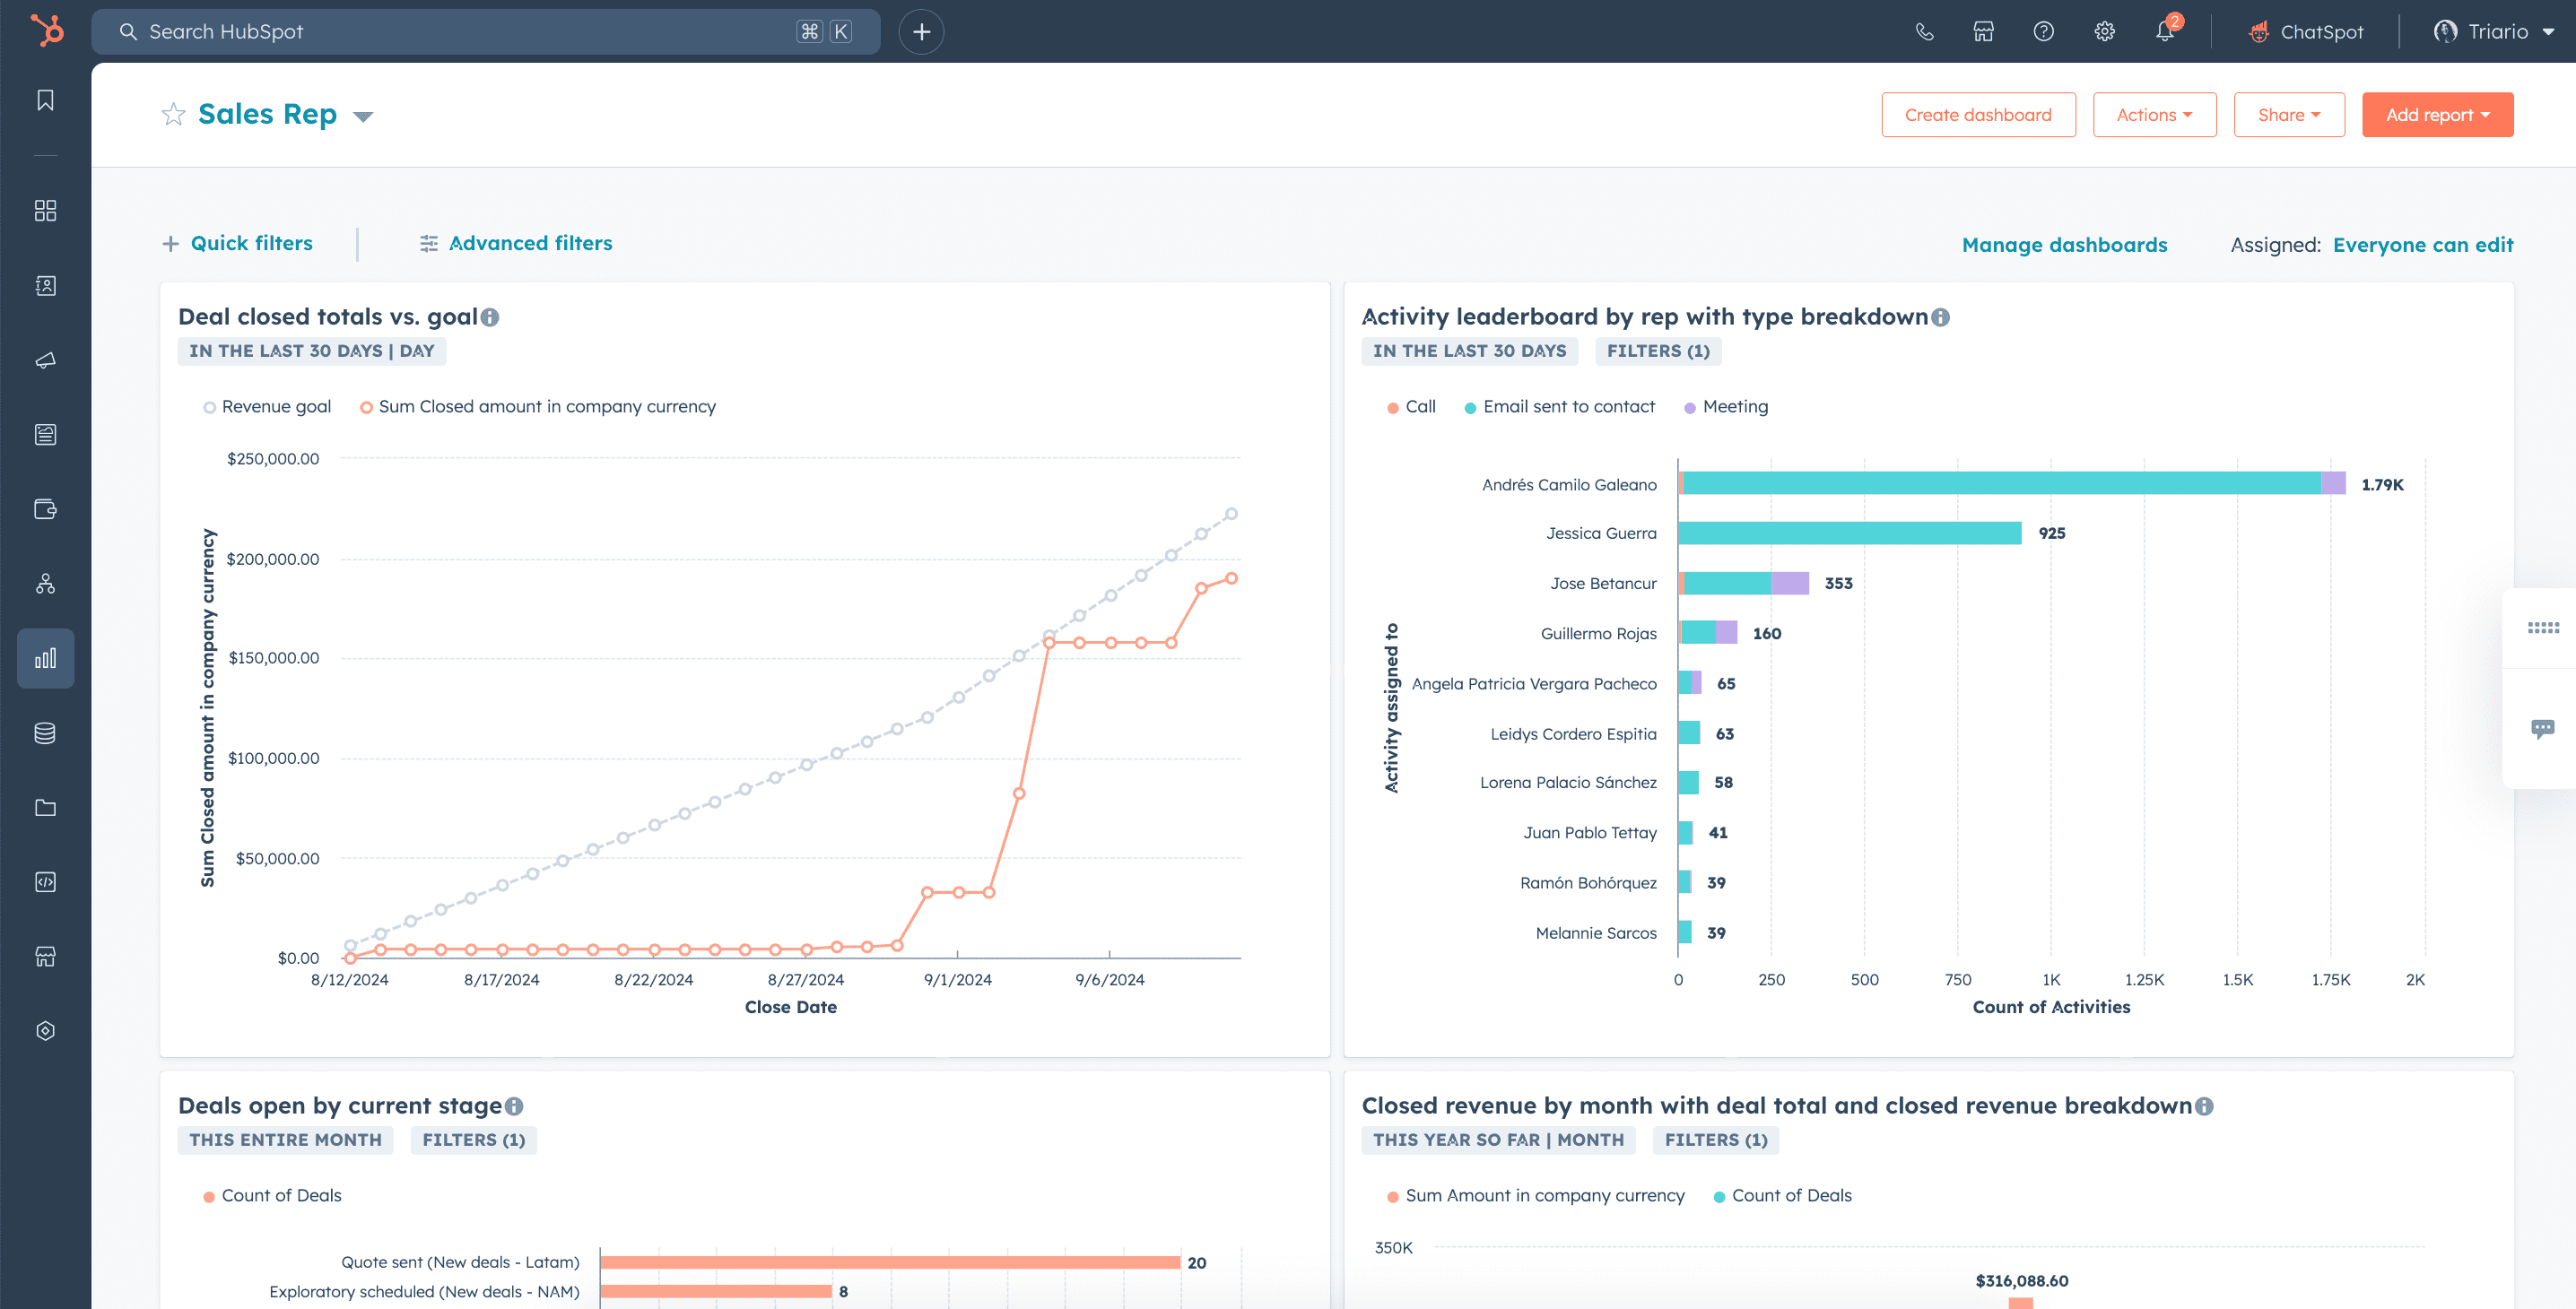Open the Library folder icon in sidebar

coord(45,808)
